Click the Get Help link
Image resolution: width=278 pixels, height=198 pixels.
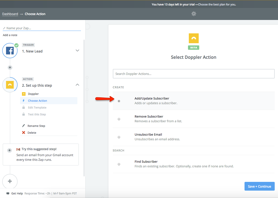click(17, 193)
